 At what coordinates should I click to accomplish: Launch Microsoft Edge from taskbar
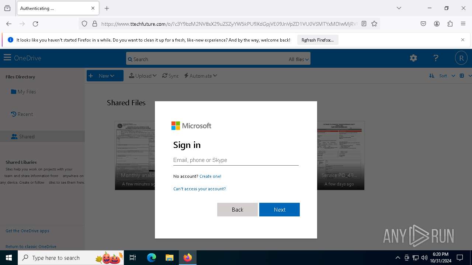click(x=152, y=258)
